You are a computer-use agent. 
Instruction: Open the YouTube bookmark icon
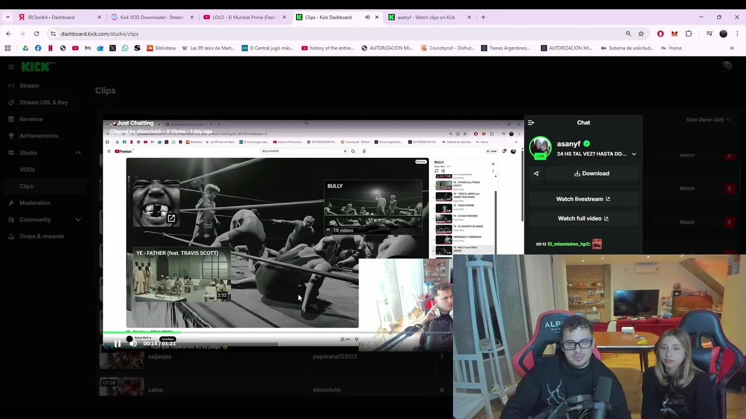pos(75,48)
